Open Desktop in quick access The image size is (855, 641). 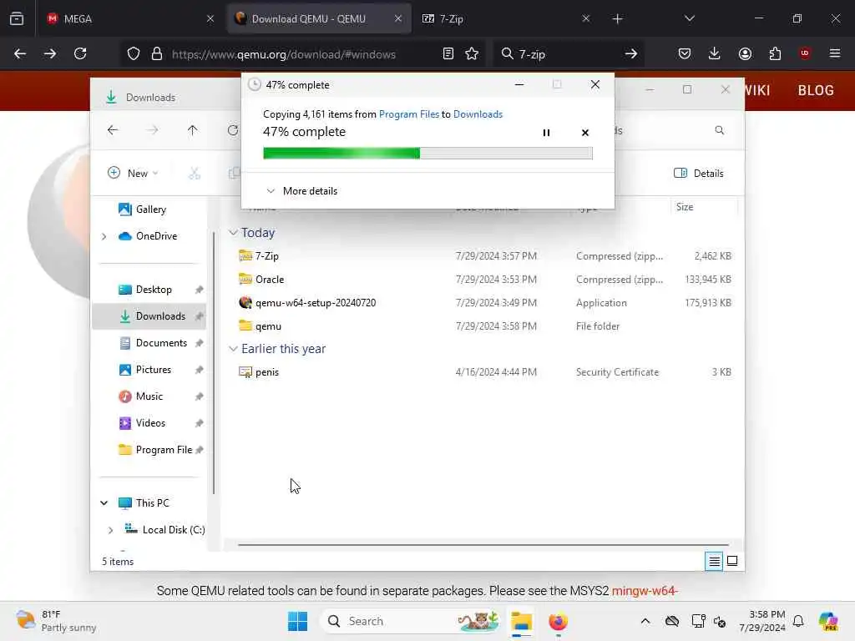pyautogui.click(x=154, y=290)
